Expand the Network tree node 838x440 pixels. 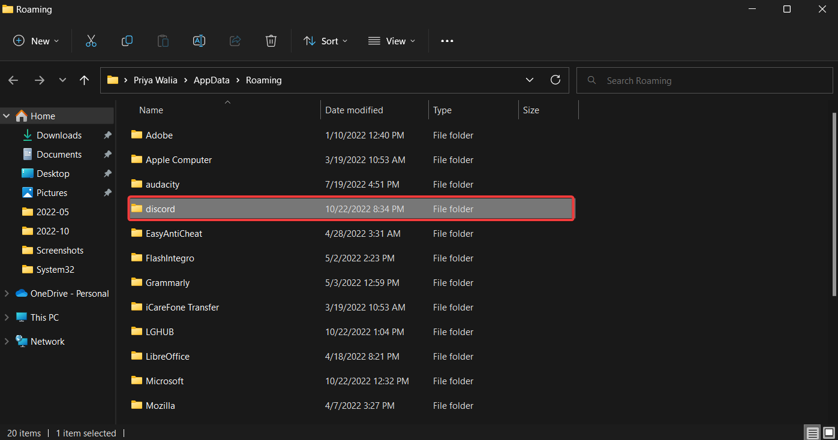pyautogui.click(x=7, y=341)
